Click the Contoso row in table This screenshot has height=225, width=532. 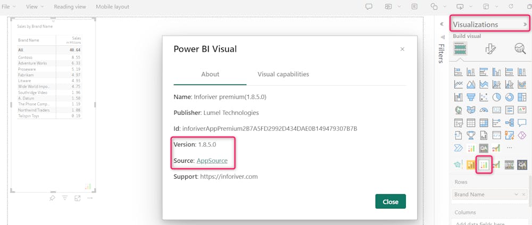(49, 57)
